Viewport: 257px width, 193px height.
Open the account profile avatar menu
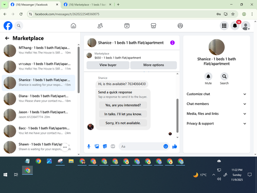pos(246,26)
